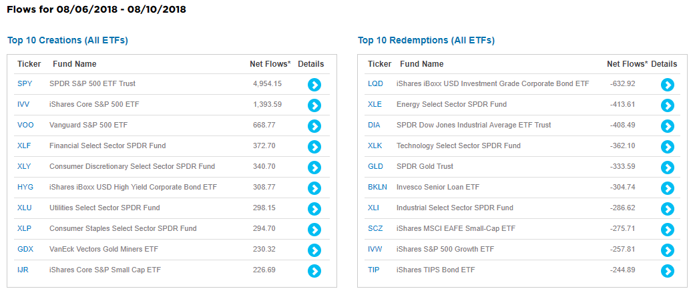Select iShares Core S&P 500 ETF name
Screen dimensions: 689x293
pyautogui.click(x=95, y=104)
